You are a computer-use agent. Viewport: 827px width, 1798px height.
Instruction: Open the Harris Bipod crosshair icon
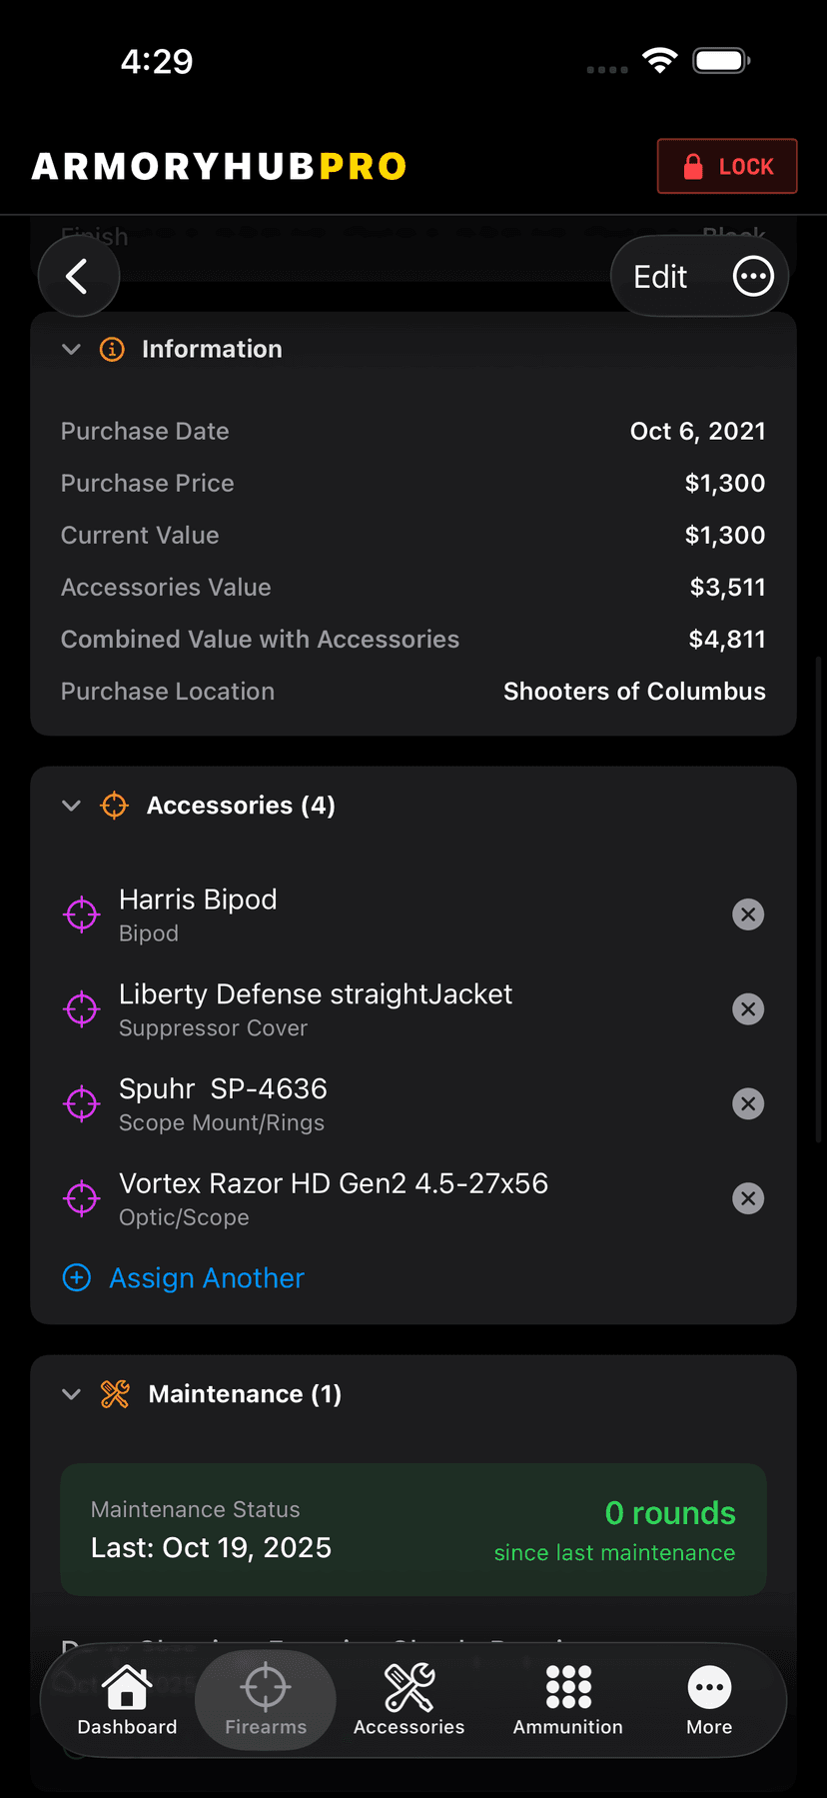coord(82,914)
